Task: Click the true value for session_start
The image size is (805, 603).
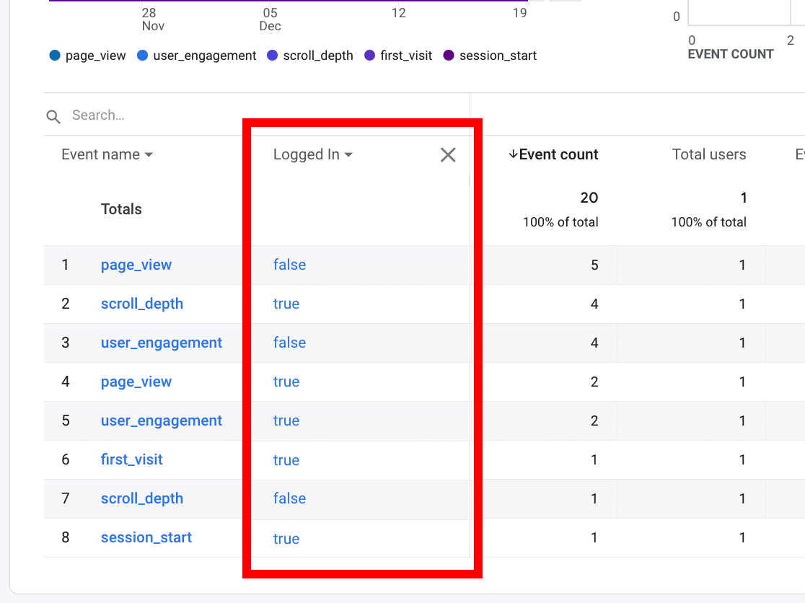Action: point(286,538)
